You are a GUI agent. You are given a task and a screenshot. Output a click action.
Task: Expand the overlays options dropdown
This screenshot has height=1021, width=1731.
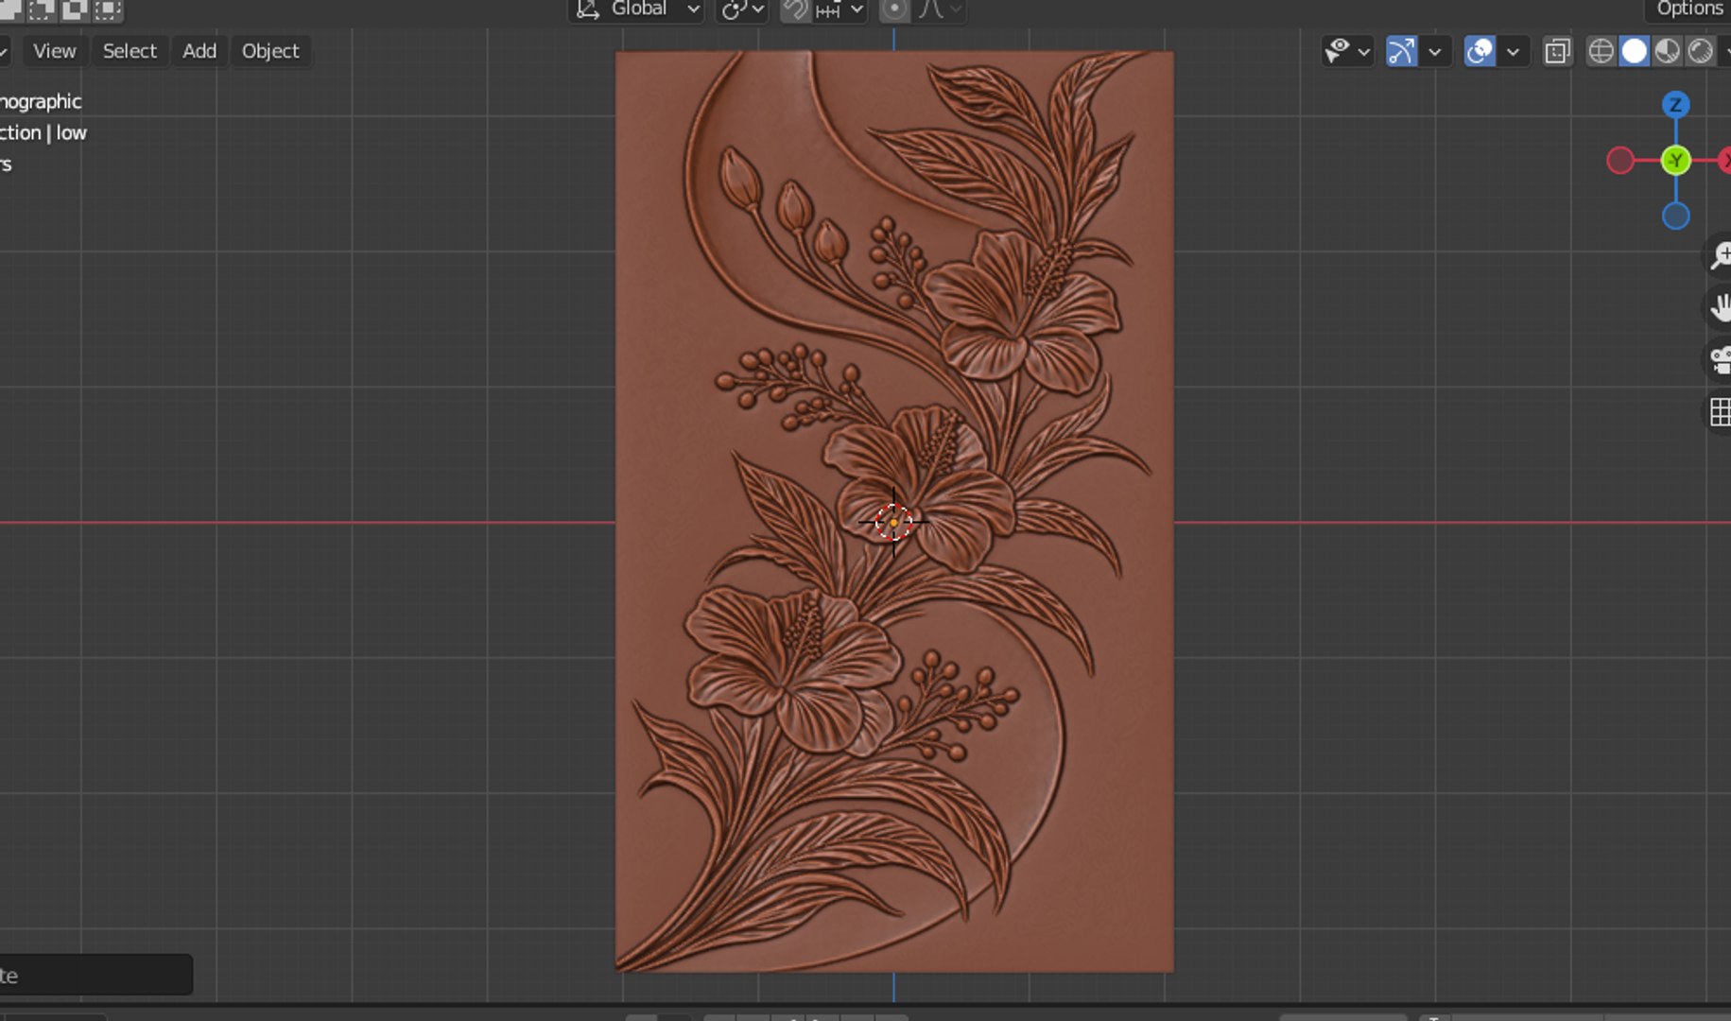click(x=1513, y=51)
